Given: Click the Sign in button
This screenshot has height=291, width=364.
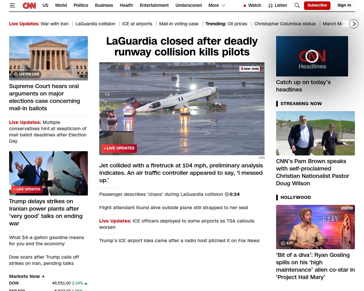Looking at the screenshot, I should (344, 5).
